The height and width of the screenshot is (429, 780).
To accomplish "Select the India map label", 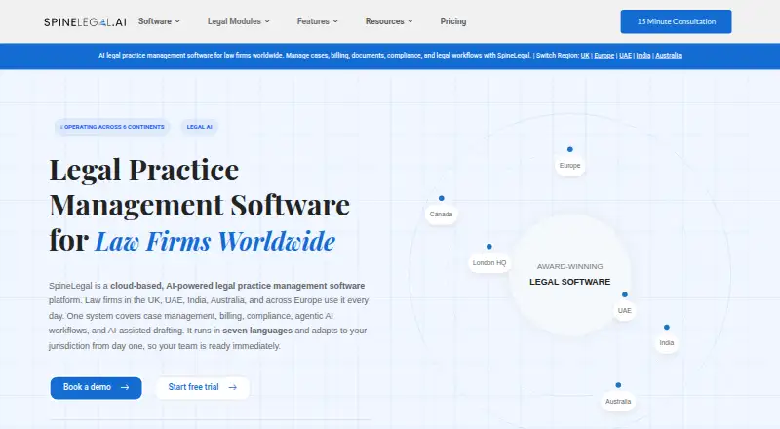I will tap(667, 343).
